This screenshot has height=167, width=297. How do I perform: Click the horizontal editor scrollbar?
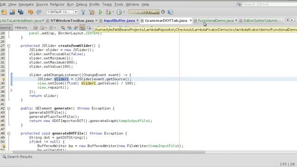109,152
